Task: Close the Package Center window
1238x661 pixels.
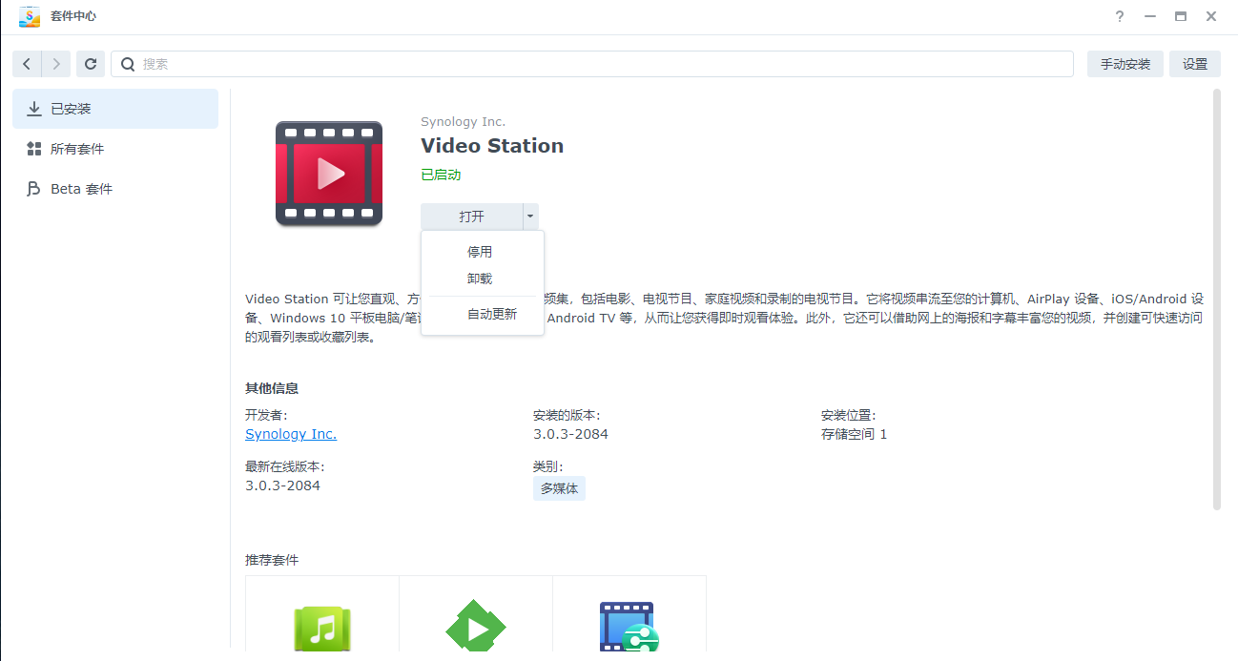Action: pyautogui.click(x=1211, y=16)
